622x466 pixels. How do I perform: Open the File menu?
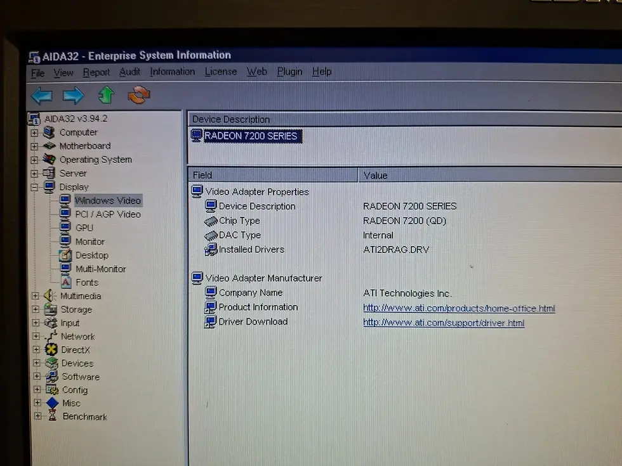click(x=37, y=74)
